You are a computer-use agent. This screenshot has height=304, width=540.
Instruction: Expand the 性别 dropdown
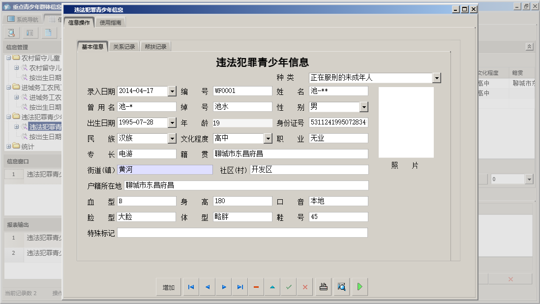click(x=364, y=107)
